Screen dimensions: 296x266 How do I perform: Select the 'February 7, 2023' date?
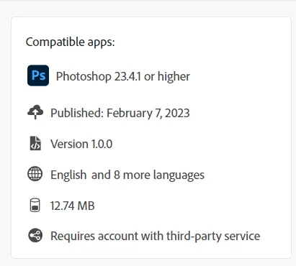point(148,114)
